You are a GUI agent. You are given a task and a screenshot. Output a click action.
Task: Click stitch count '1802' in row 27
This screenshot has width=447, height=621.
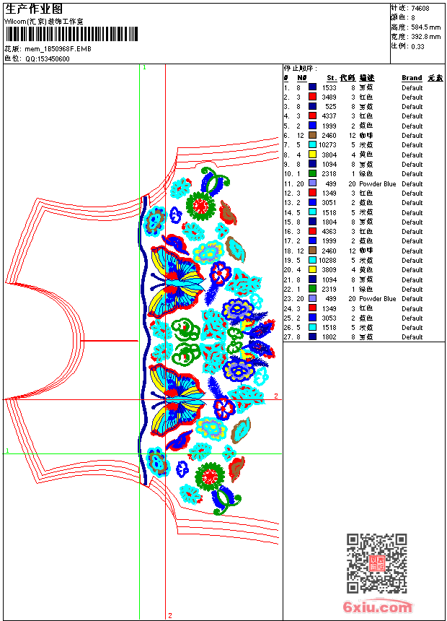click(x=329, y=337)
